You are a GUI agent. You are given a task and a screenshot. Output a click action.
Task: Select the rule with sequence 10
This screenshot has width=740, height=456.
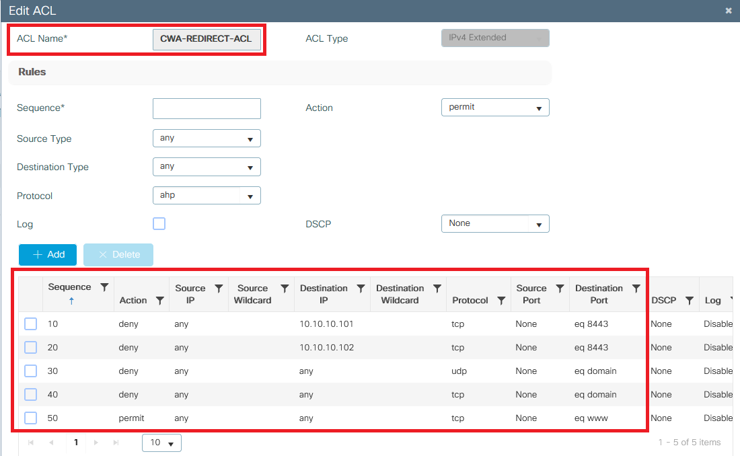tap(30, 324)
